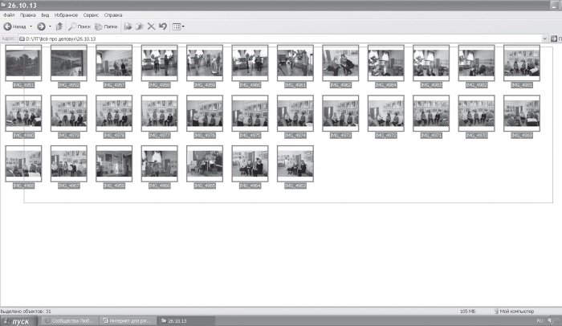562x326 pixels.
Task: Open the Избранное menu
Action: [67, 15]
